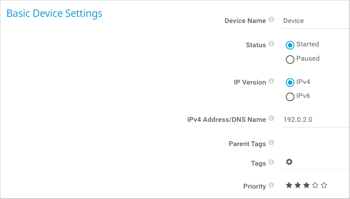The height and width of the screenshot is (199, 350).
Task: Click the info icon beside Tags
Action: pos(271,162)
